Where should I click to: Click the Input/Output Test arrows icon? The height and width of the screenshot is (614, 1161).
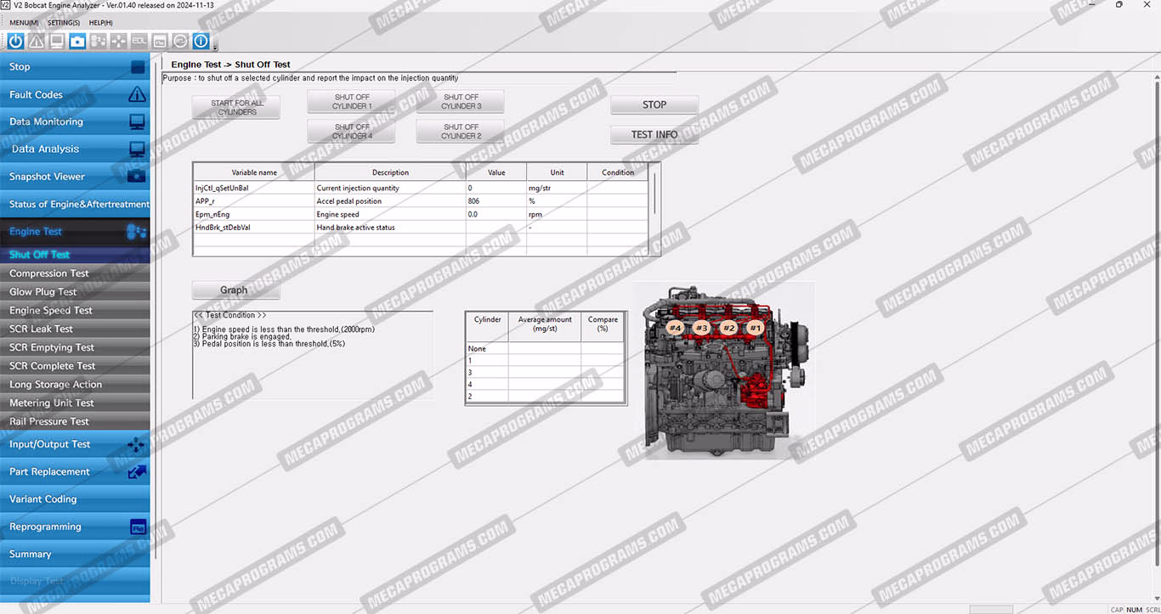point(136,444)
